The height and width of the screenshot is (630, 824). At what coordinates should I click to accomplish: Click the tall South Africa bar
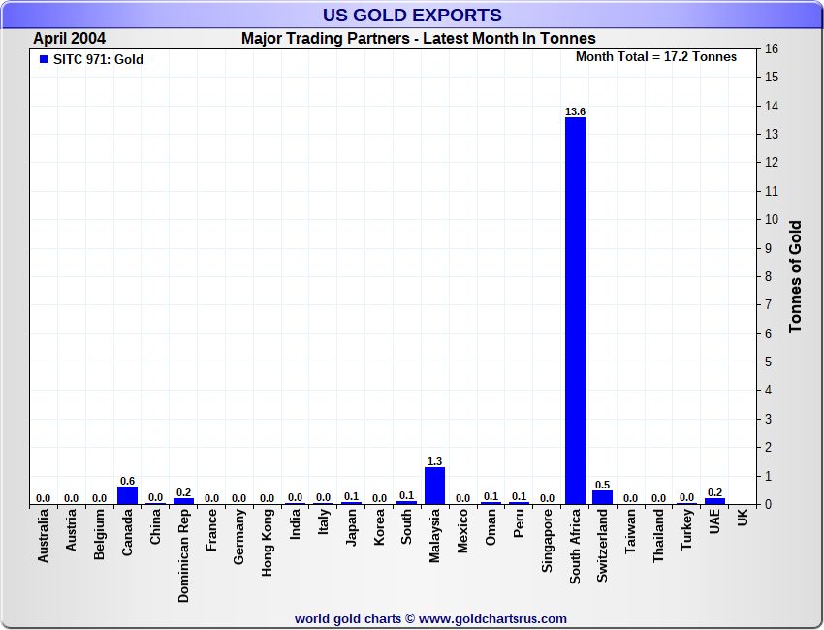[x=575, y=310]
